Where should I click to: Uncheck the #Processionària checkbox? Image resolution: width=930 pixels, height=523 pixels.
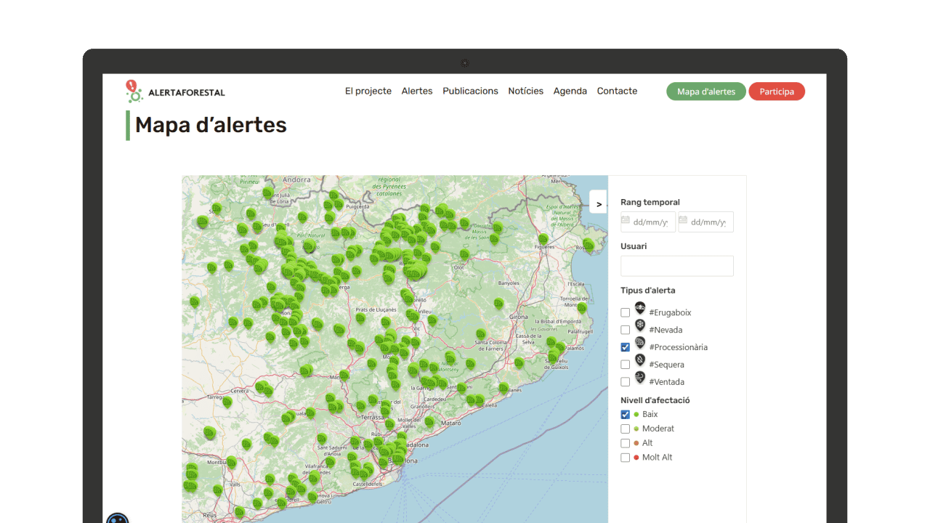(626, 347)
